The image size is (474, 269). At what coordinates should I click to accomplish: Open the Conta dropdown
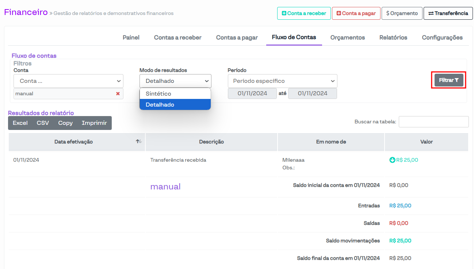click(x=68, y=81)
